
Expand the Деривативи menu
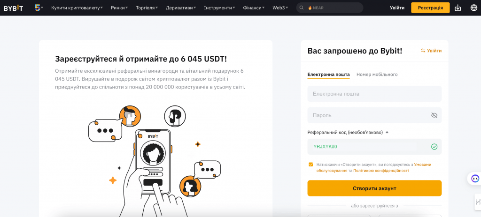pyautogui.click(x=181, y=8)
